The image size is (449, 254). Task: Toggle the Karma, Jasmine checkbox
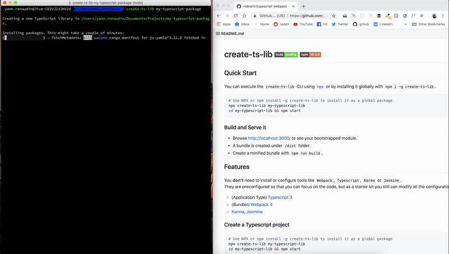[228, 212]
